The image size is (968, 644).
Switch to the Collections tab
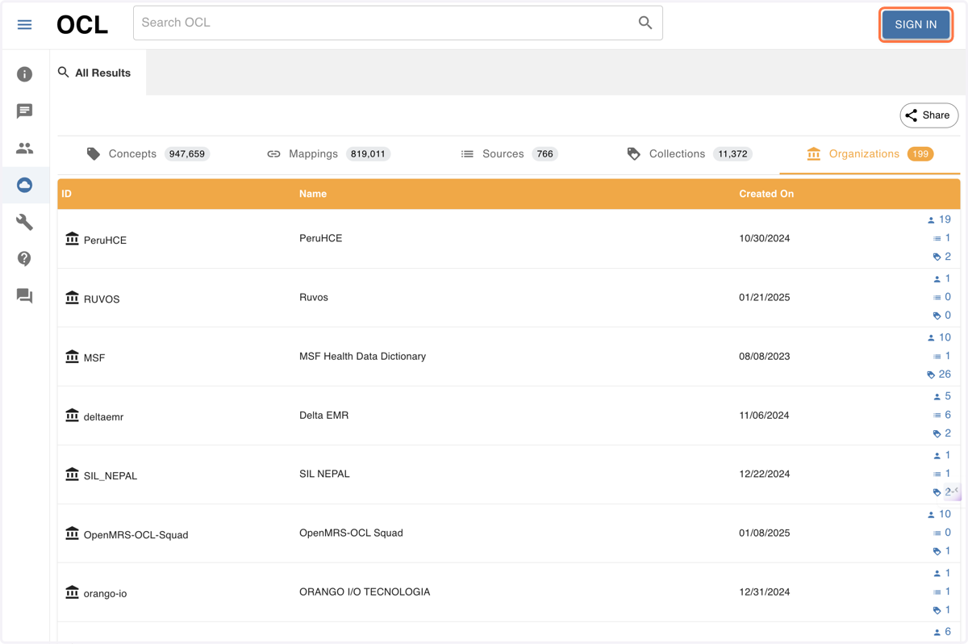[x=690, y=153]
